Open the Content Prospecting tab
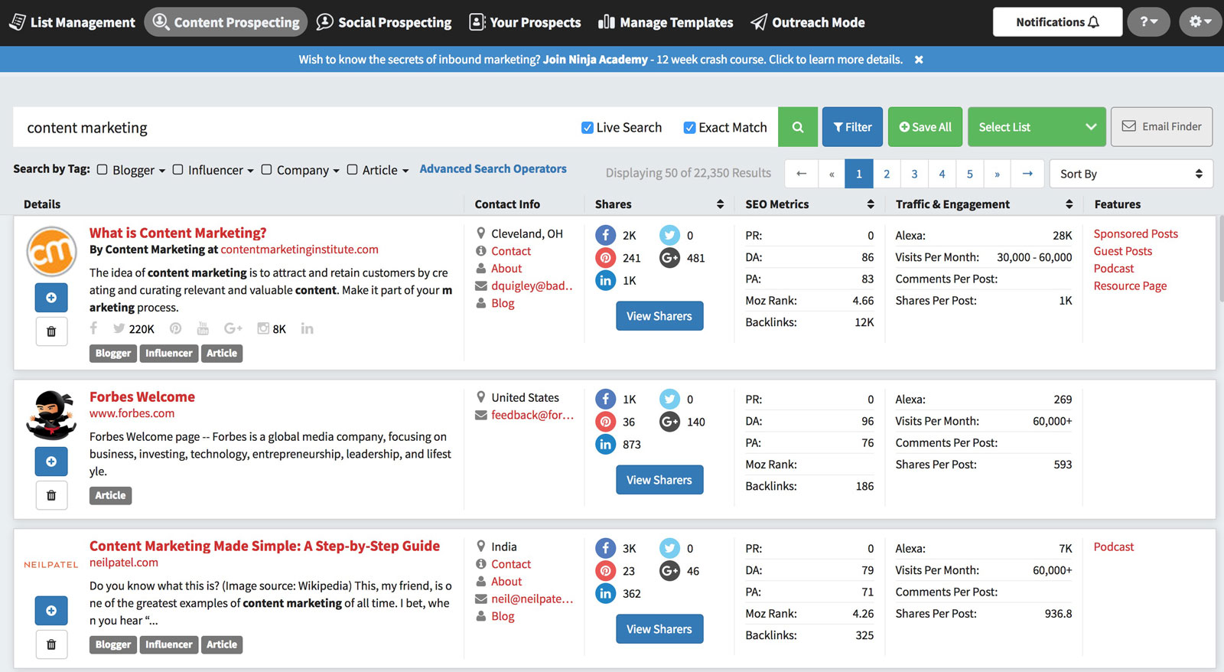The width and height of the screenshot is (1224, 672). pos(226,22)
